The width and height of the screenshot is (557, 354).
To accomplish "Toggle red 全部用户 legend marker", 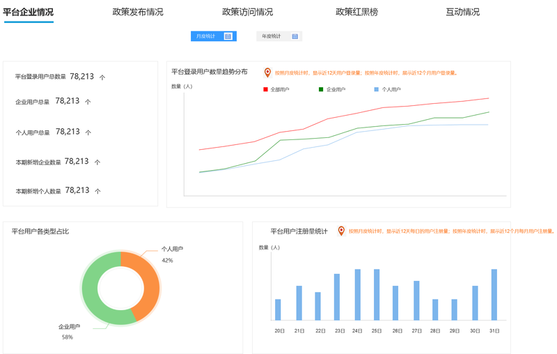I will [265, 89].
